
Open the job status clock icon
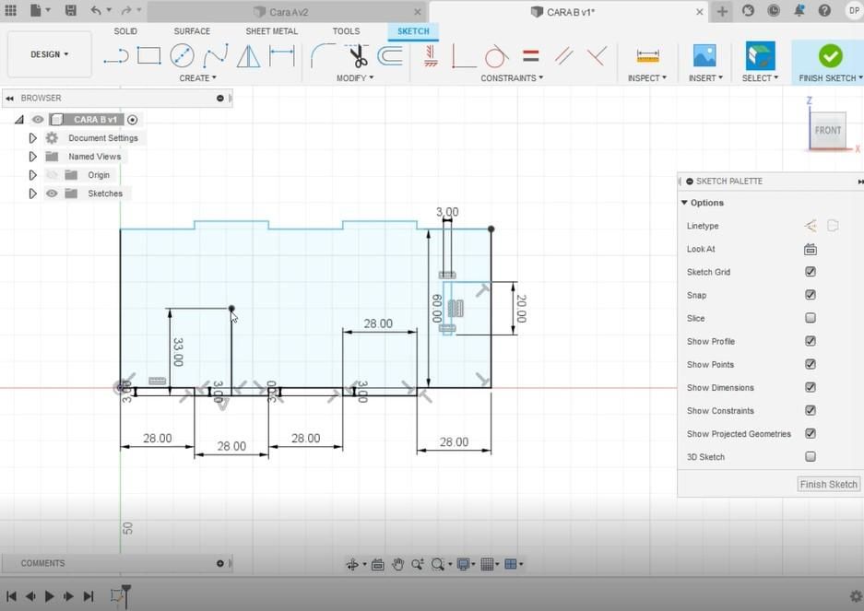[x=774, y=10]
